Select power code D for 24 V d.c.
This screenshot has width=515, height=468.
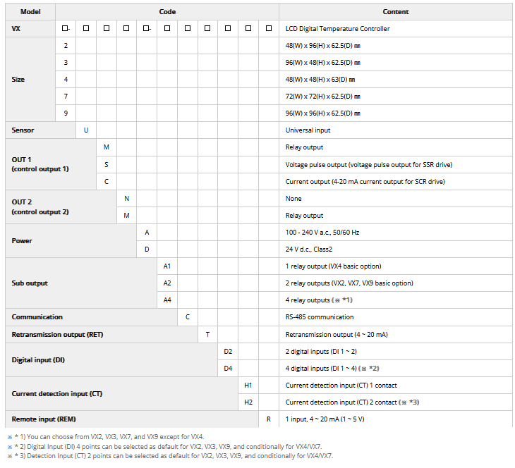(147, 250)
